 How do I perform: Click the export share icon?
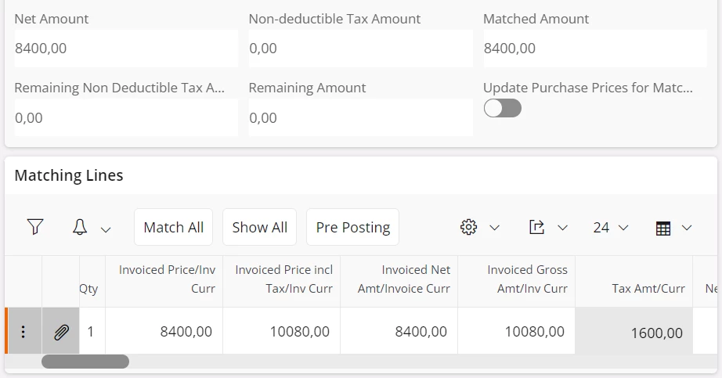point(536,227)
